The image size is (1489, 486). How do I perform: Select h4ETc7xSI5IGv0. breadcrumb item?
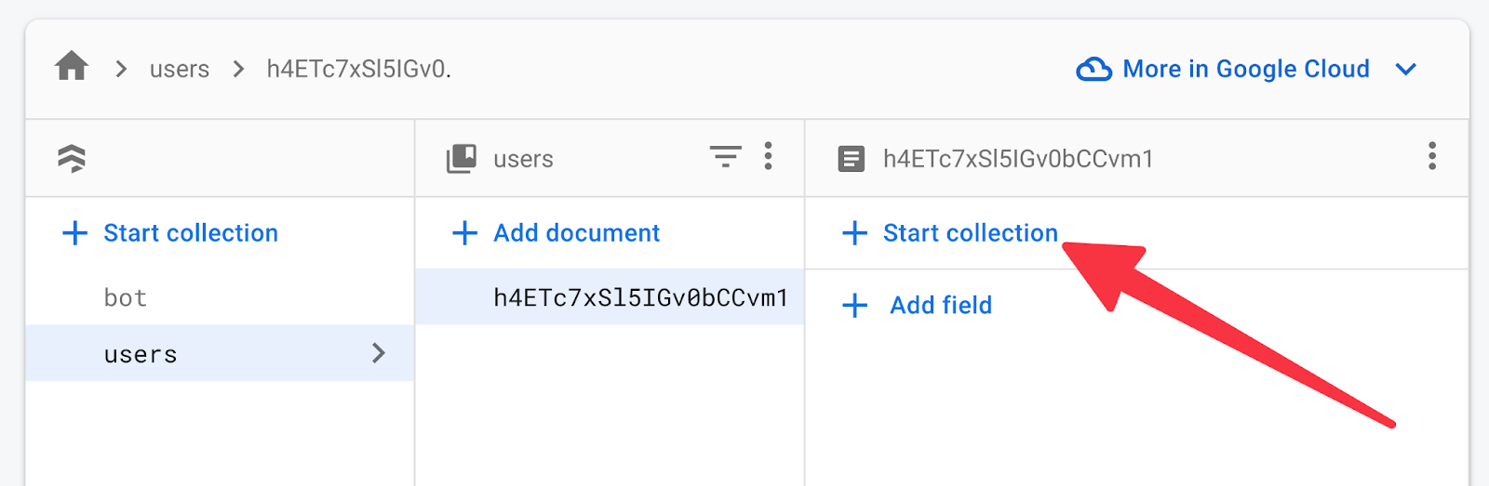point(358,69)
